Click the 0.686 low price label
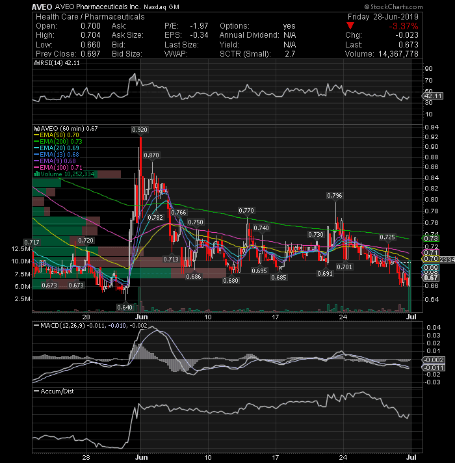 coord(194,277)
